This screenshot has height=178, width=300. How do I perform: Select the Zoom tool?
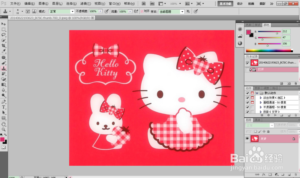point(3,129)
